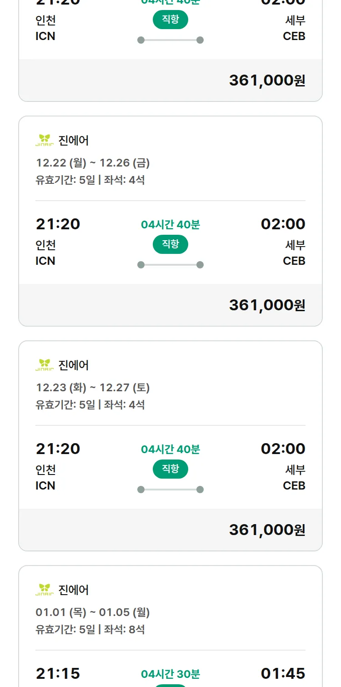The height and width of the screenshot is (687, 341).
Task: Tap the 04시간 30분 flight duration
Action: coord(170,674)
